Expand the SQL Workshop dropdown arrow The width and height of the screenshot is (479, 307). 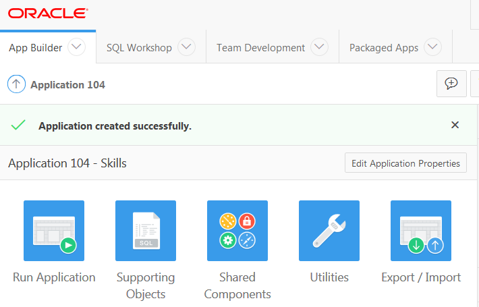[186, 47]
